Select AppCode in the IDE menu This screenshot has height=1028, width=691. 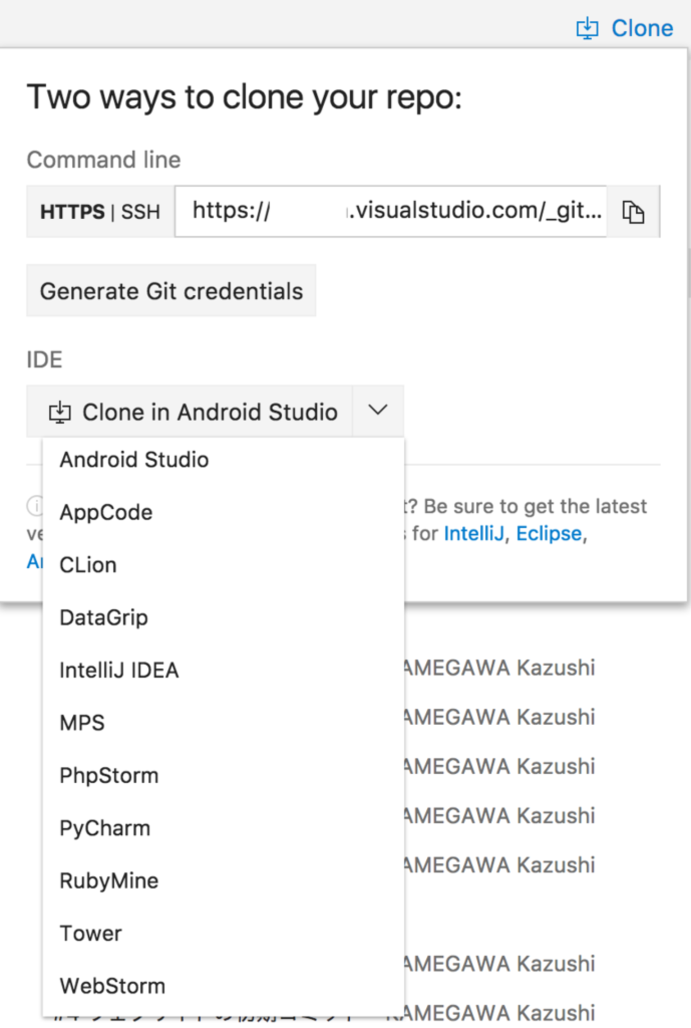tap(106, 512)
